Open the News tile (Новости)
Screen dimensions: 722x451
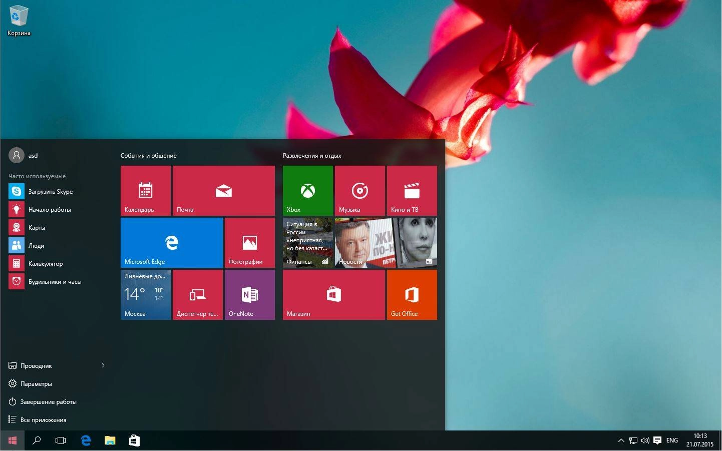386,243
